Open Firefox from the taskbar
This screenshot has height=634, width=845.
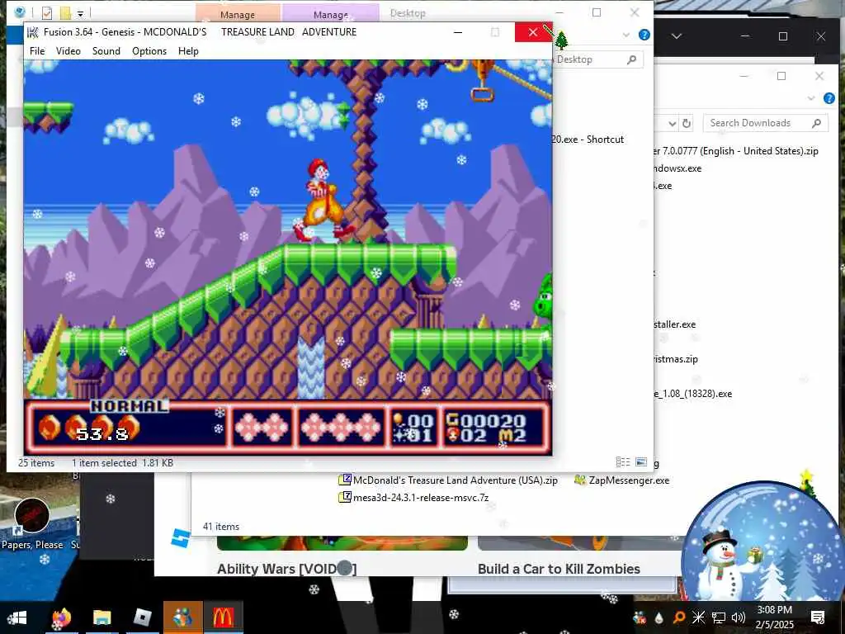coord(61,617)
